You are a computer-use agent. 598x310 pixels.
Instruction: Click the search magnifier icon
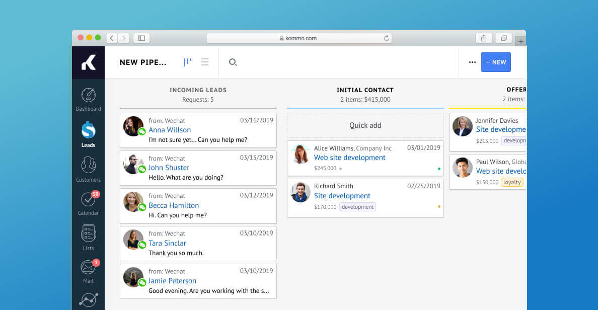click(233, 62)
